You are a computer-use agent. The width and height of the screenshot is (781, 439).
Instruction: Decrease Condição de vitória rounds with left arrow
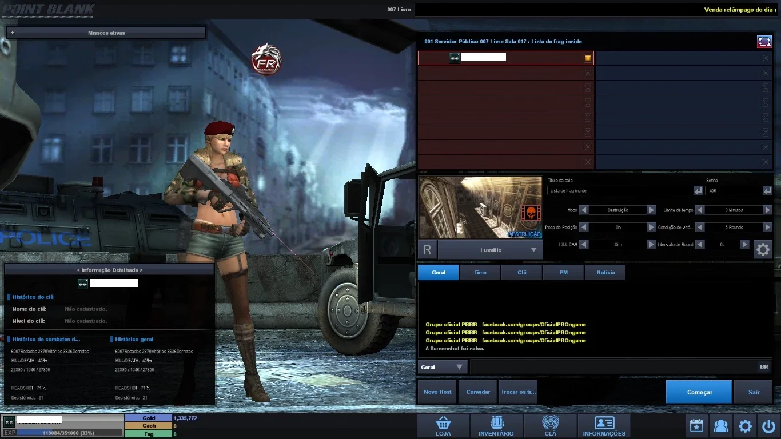[x=700, y=227]
